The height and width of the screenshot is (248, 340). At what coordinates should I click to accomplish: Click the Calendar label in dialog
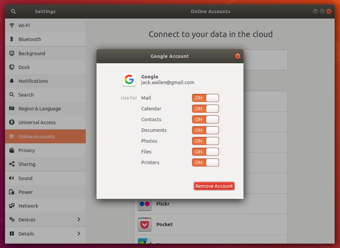(x=151, y=109)
